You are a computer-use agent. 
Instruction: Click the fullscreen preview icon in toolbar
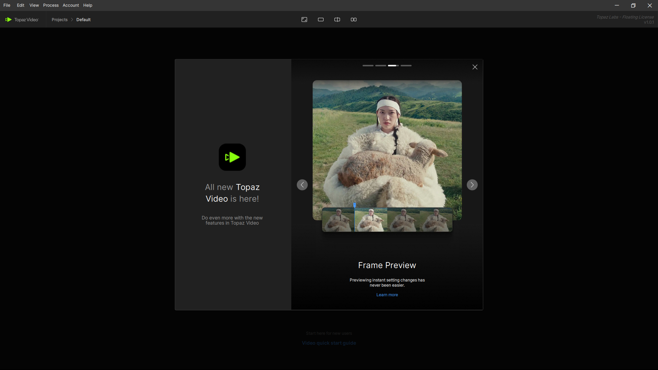pyautogui.click(x=304, y=20)
